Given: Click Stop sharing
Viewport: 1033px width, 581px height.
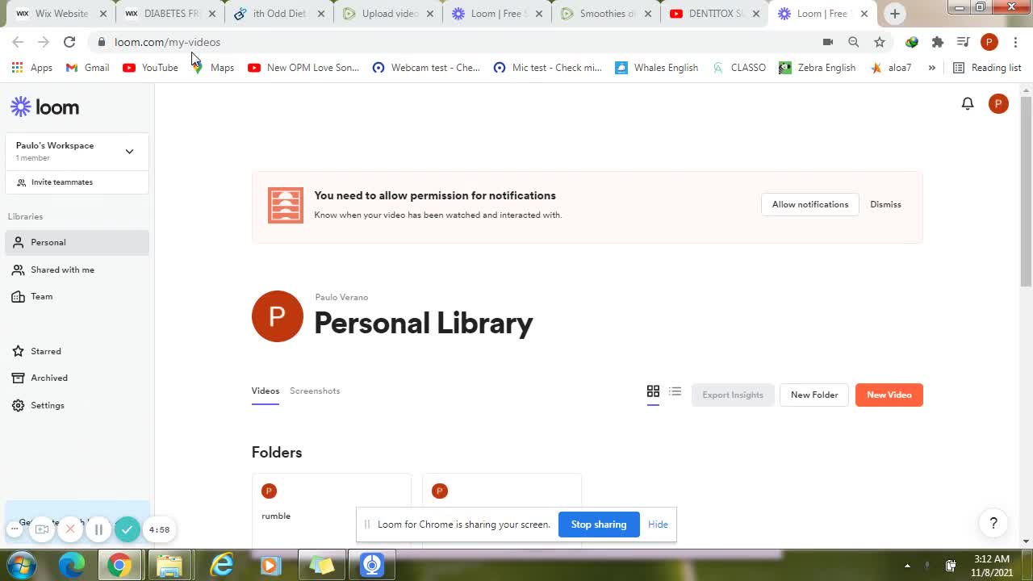Looking at the screenshot, I should [x=599, y=525].
